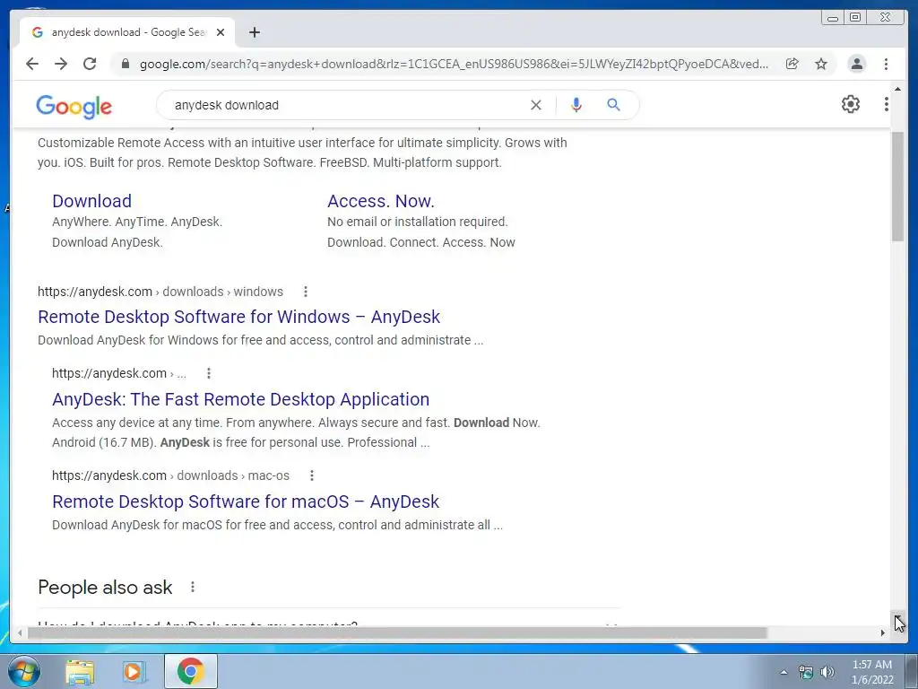The image size is (918, 689).
Task: Open People also ask options menu
Action: click(x=193, y=587)
